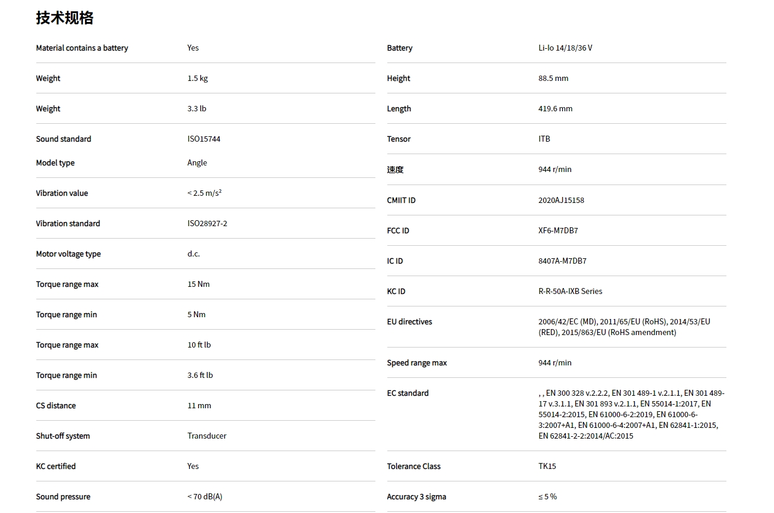
Task: Click the Accuracy 3 sigma label
Action: 416,497
